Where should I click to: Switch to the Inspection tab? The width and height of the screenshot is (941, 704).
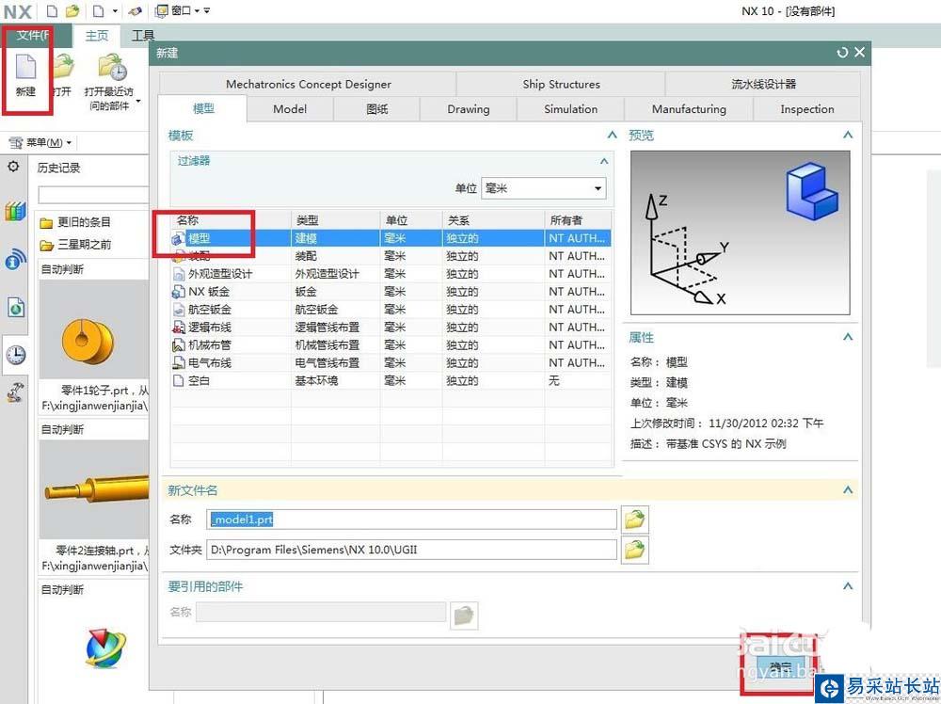(x=807, y=109)
